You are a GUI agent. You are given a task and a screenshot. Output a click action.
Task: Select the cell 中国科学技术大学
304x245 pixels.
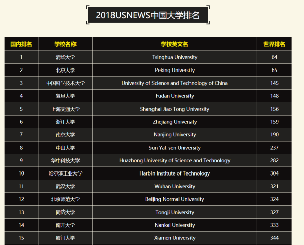[x=65, y=83]
